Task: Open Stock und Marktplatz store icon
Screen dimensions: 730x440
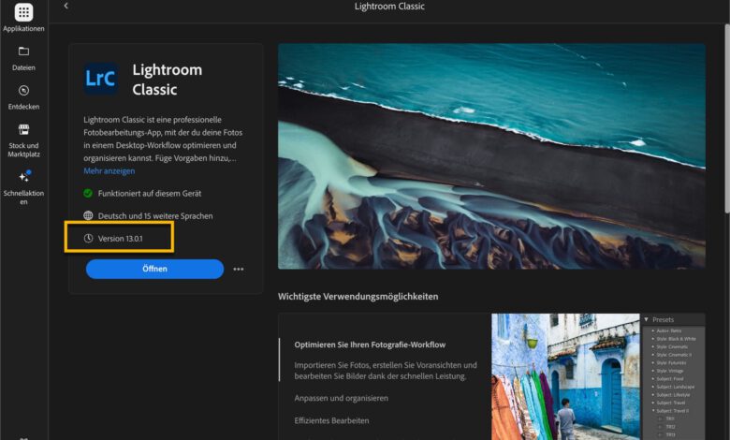Action: pyautogui.click(x=23, y=129)
